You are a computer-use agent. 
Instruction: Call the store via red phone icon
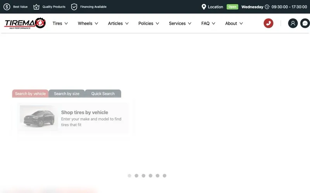pos(268,23)
